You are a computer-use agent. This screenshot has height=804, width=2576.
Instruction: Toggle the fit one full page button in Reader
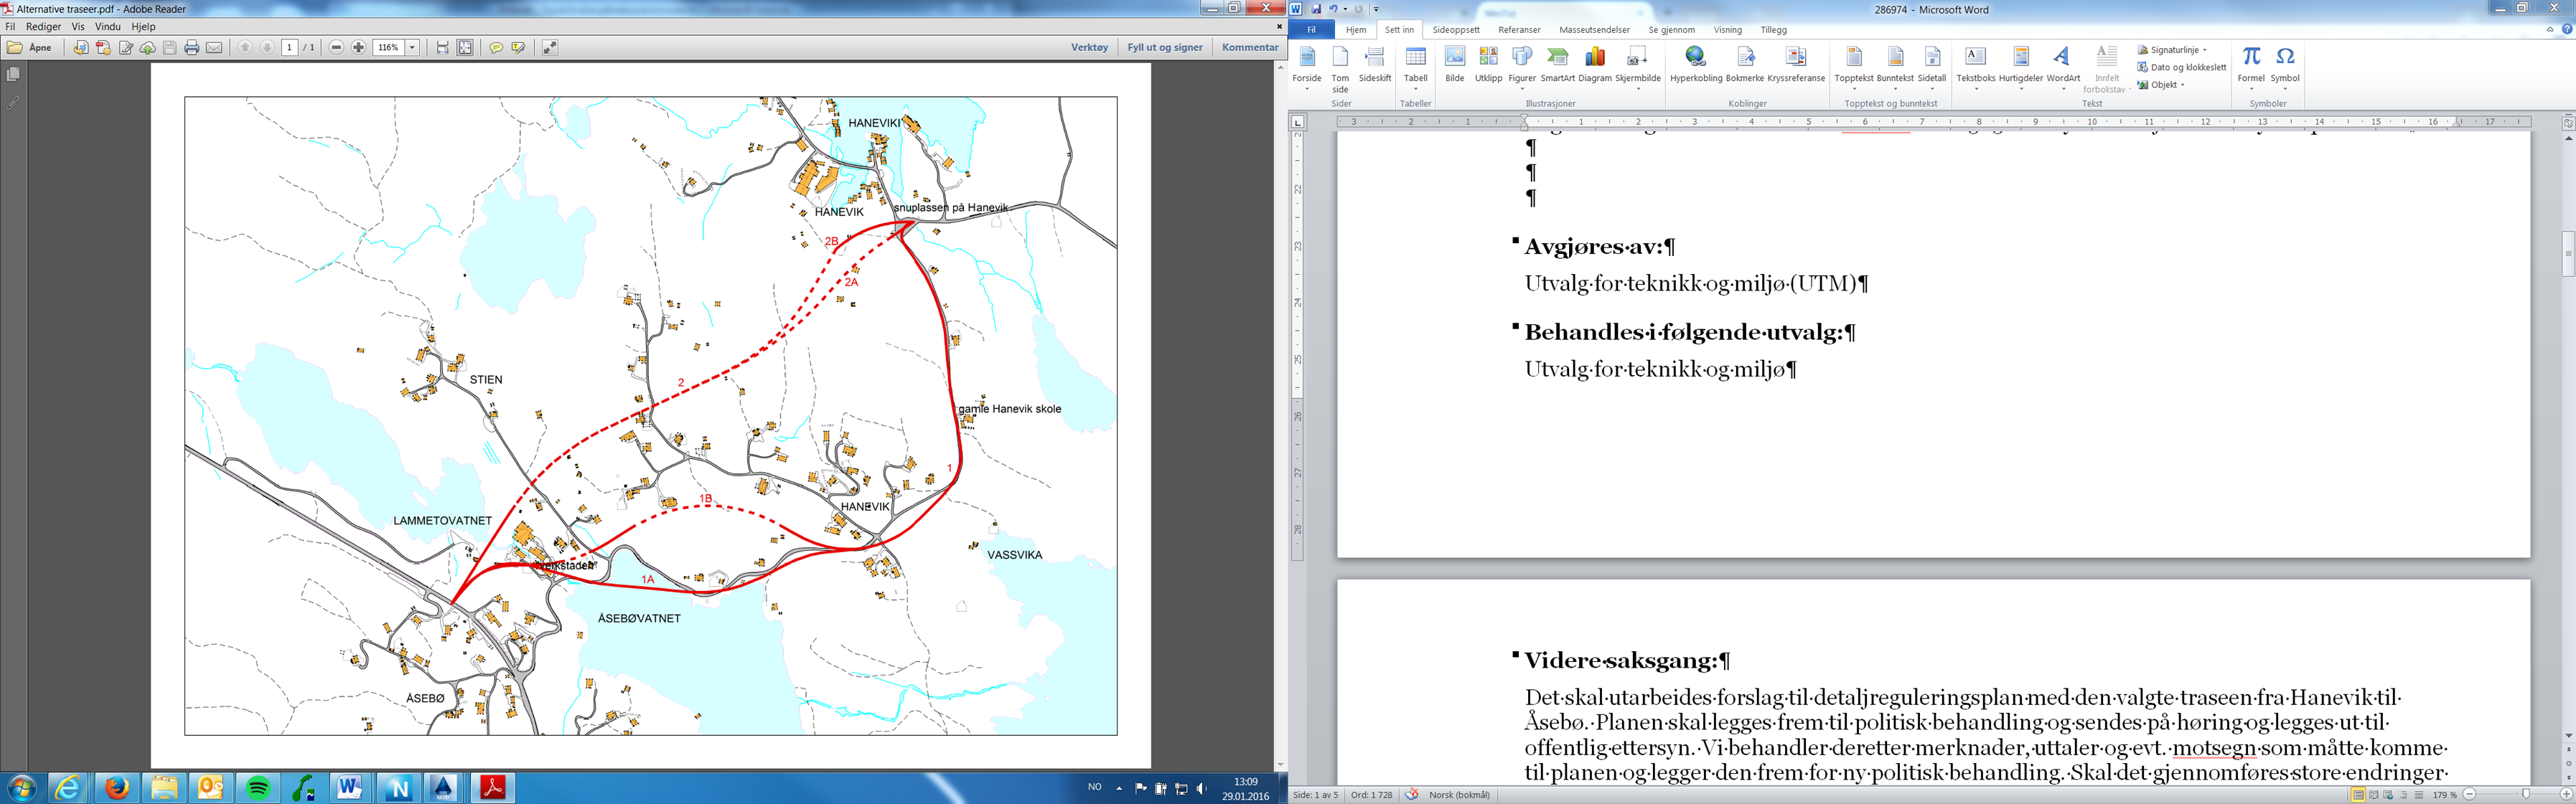pos(465,48)
